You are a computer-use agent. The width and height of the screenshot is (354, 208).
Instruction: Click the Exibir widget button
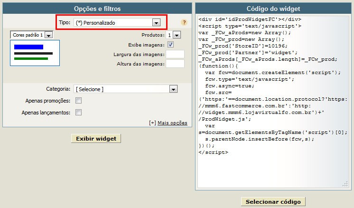[96, 139]
